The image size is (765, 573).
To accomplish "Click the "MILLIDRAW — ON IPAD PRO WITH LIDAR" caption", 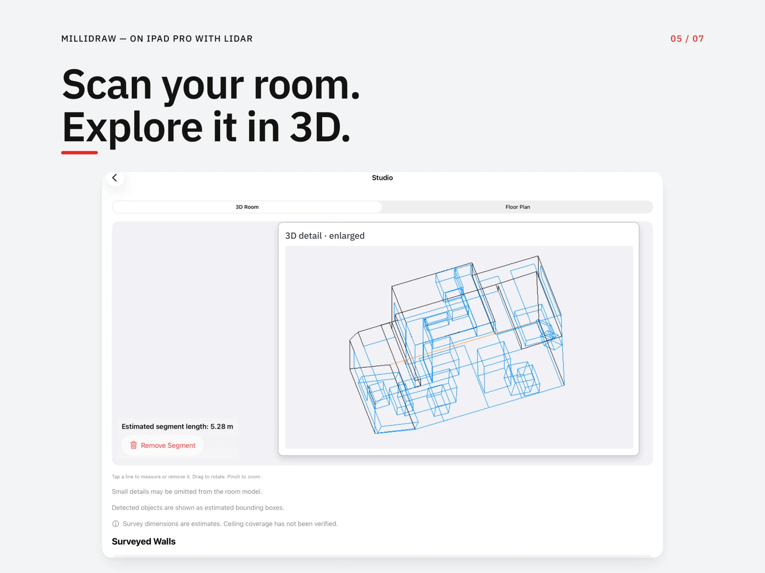I will (157, 39).
